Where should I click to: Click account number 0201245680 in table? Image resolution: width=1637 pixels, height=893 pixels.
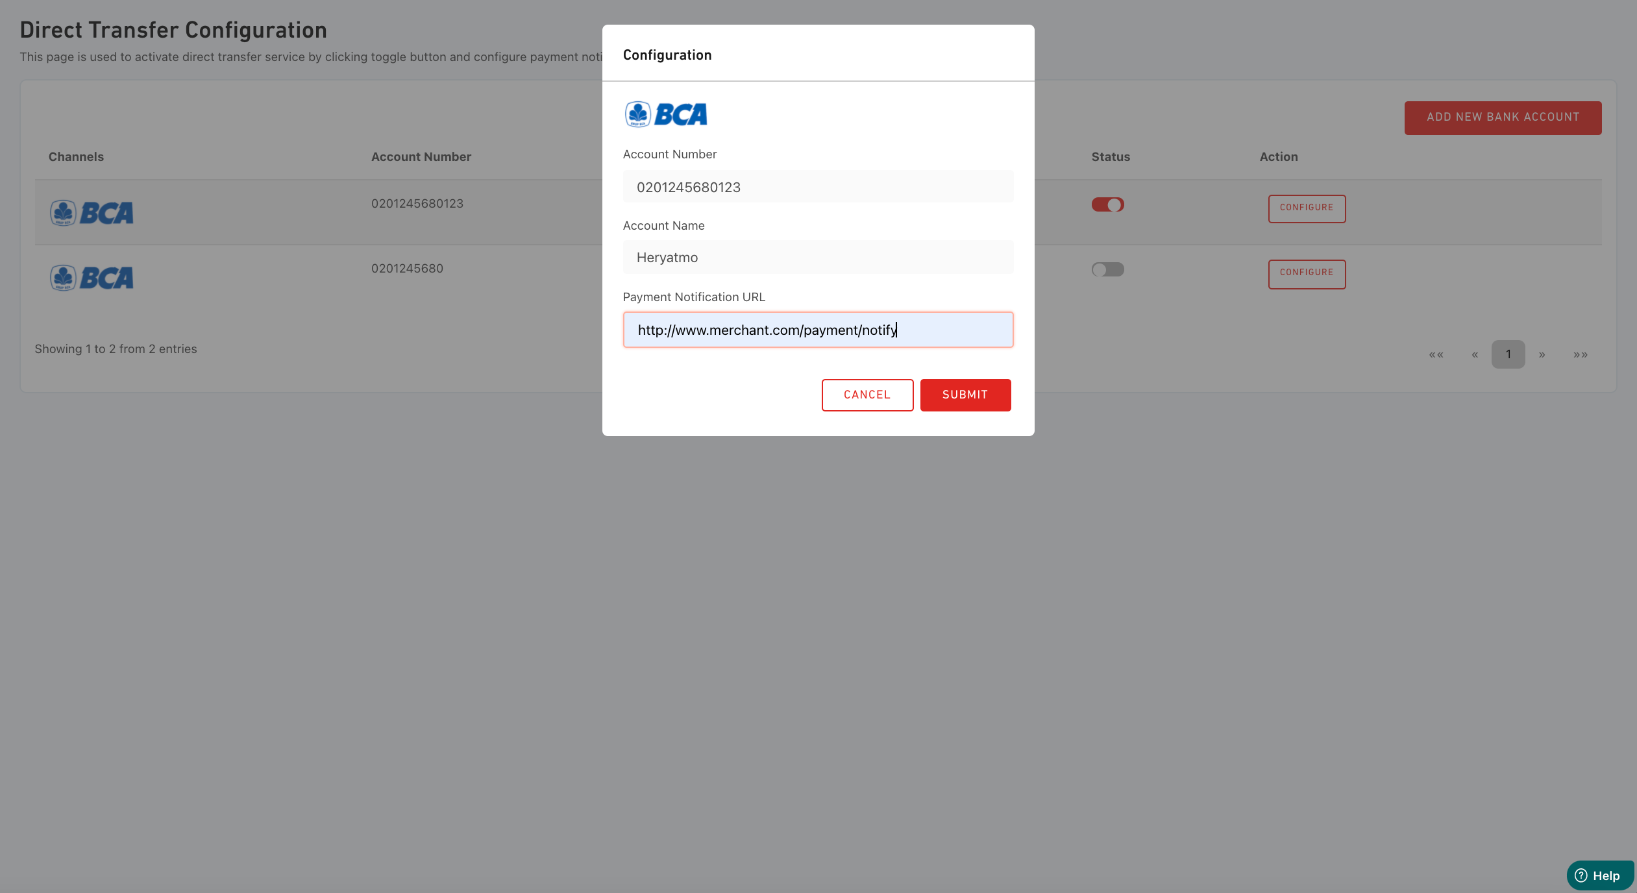[407, 268]
